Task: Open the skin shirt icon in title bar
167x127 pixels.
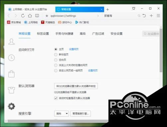Action: coord(134,8)
